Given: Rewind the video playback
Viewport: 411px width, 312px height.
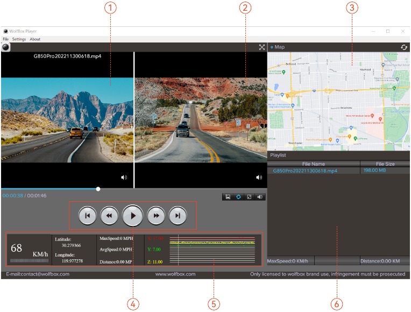Looking at the screenshot, I should (109, 216).
